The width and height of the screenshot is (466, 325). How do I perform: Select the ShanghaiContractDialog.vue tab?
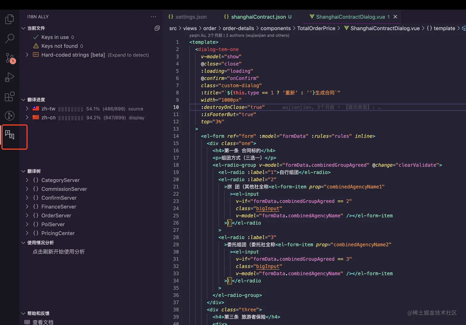point(350,17)
